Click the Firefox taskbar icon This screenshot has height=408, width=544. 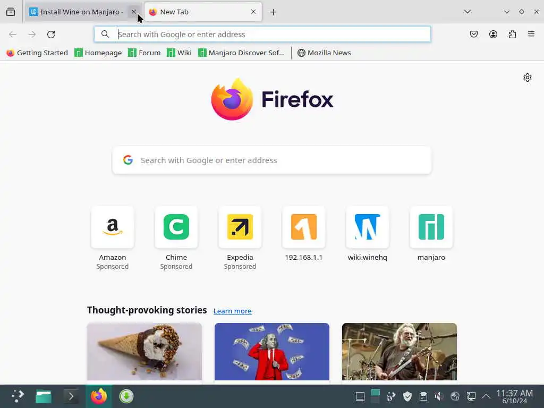(99, 396)
